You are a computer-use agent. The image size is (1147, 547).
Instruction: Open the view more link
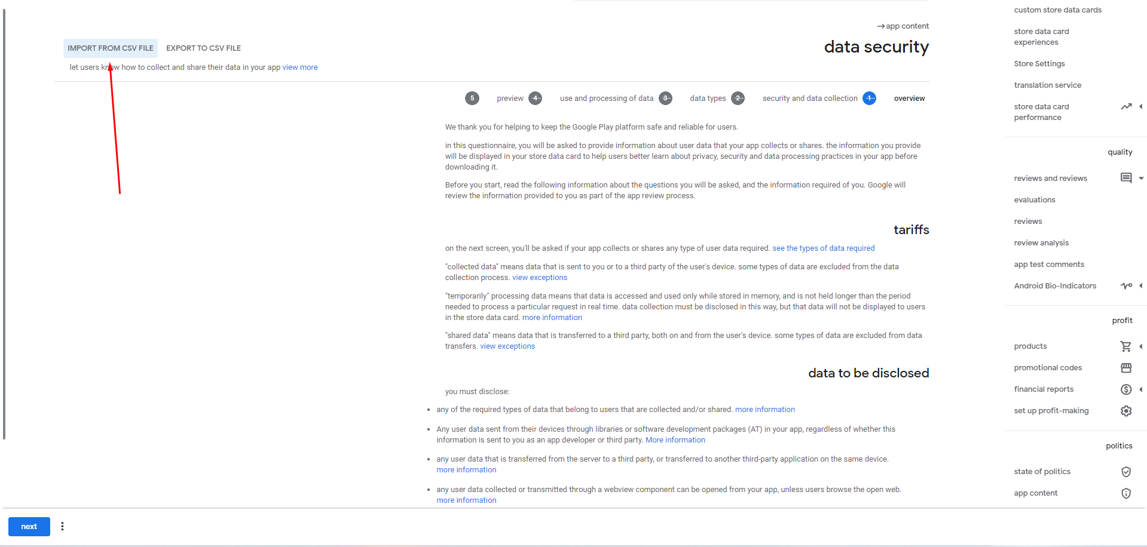[300, 67]
